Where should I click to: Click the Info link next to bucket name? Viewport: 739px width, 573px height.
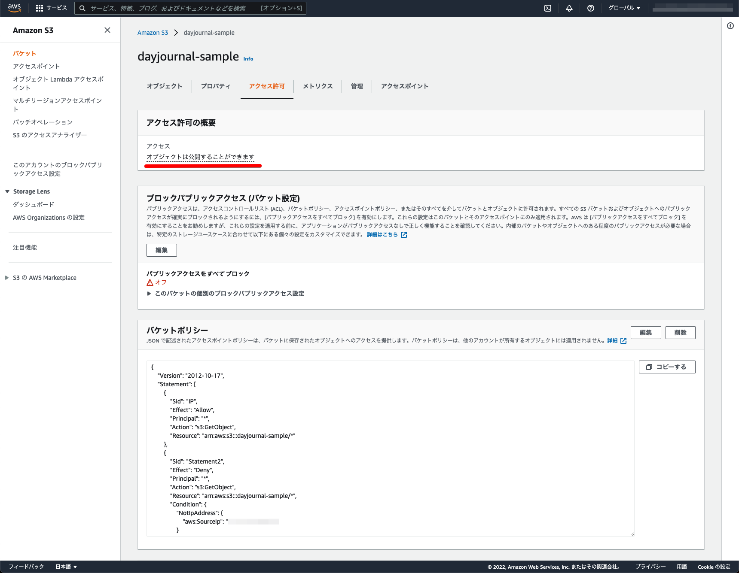(248, 59)
